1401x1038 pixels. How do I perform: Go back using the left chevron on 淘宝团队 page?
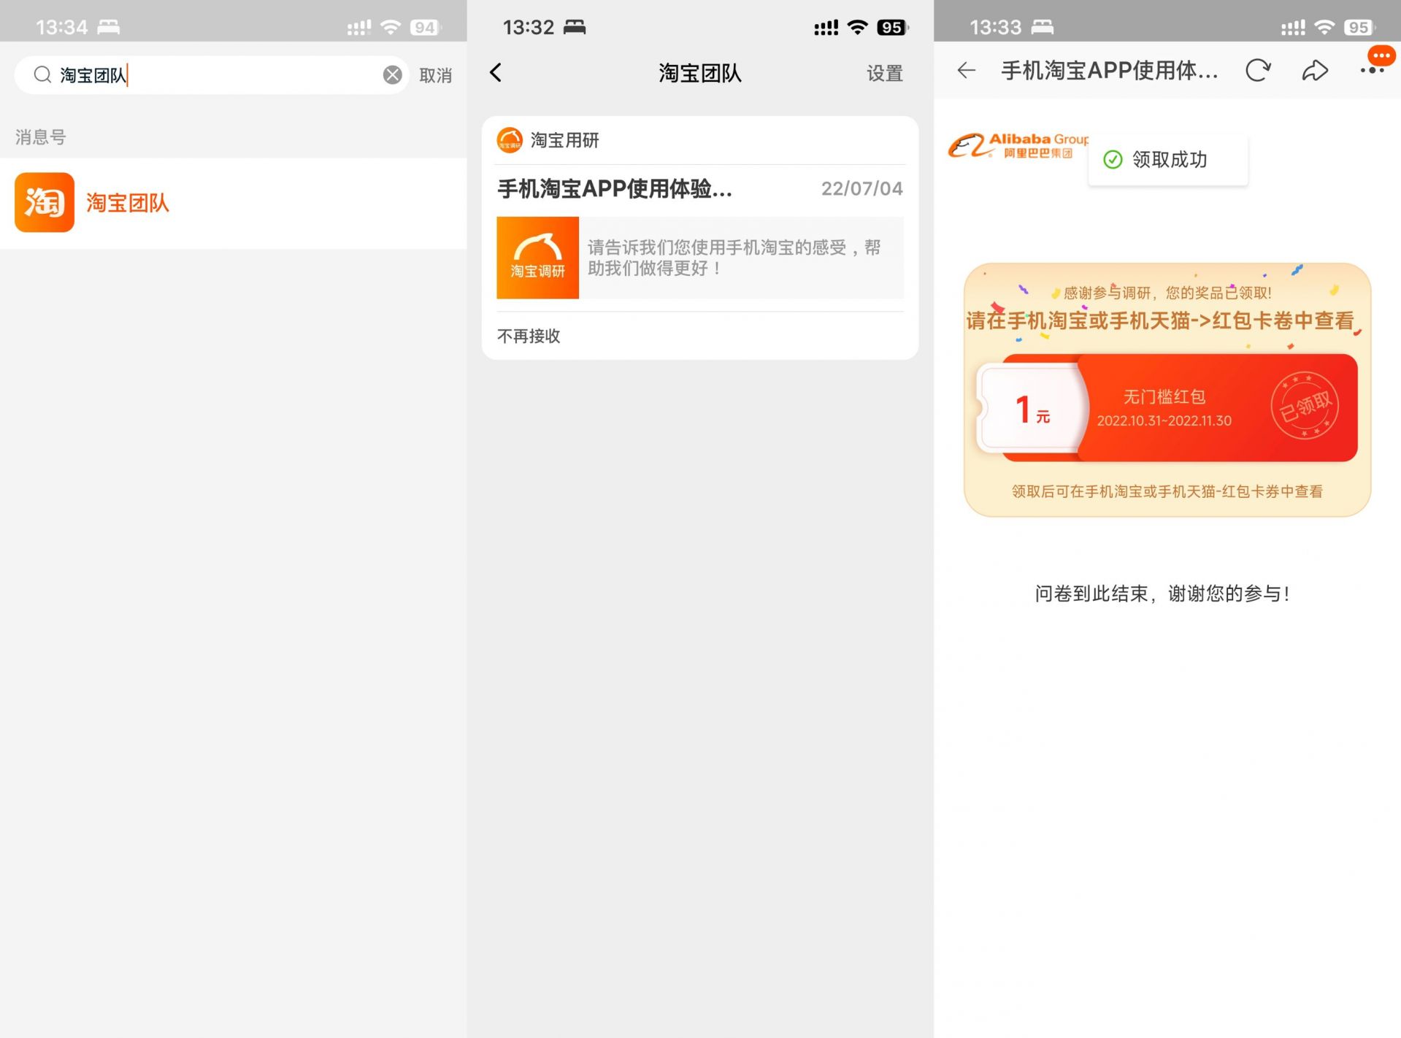tap(496, 72)
